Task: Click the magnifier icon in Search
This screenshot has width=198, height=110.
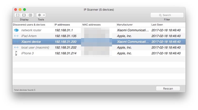Action: click(x=160, y=15)
